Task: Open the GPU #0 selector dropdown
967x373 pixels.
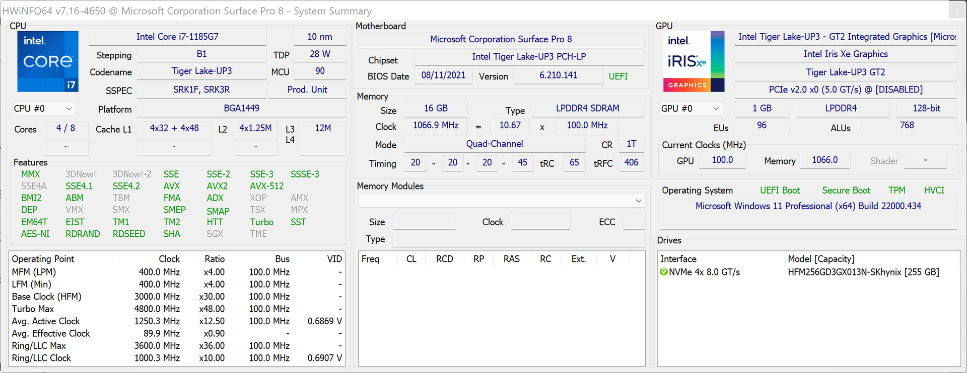Action: [691, 109]
